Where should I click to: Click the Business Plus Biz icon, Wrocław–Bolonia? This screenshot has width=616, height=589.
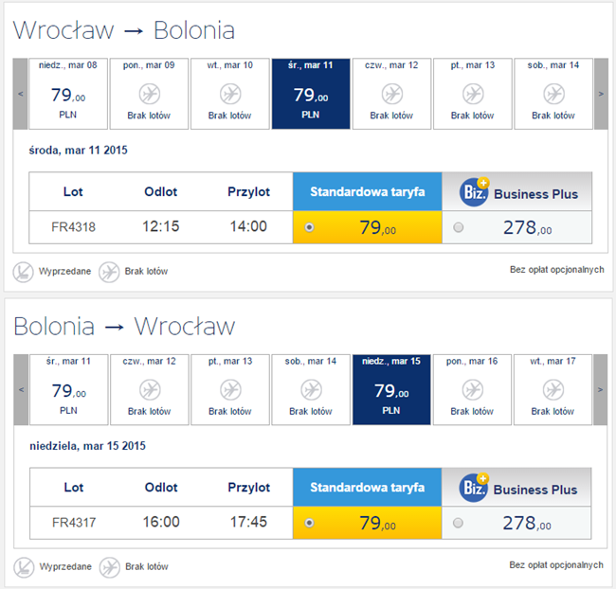474,192
